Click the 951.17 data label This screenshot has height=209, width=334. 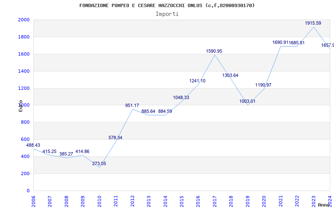pyautogui.click(x=132, y=105)
